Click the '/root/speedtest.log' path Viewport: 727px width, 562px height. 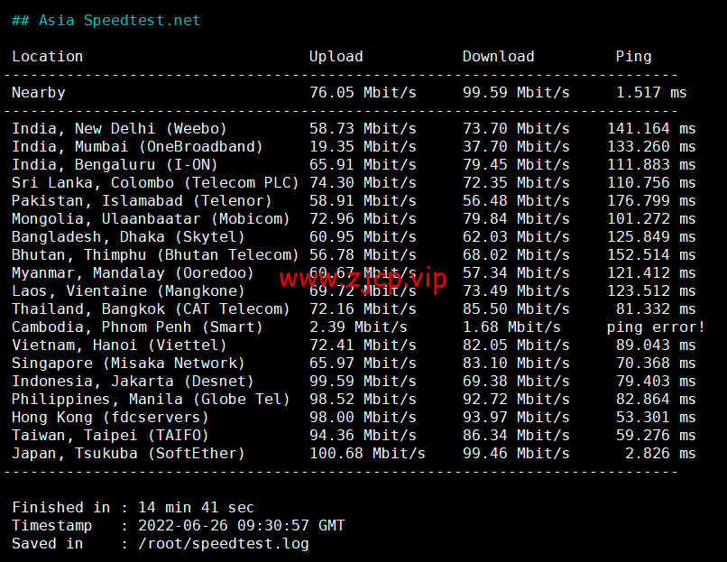[224, 544]
